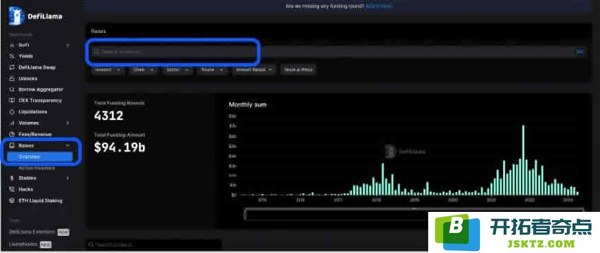Expand the Stables section arrow

coord(68,178)
